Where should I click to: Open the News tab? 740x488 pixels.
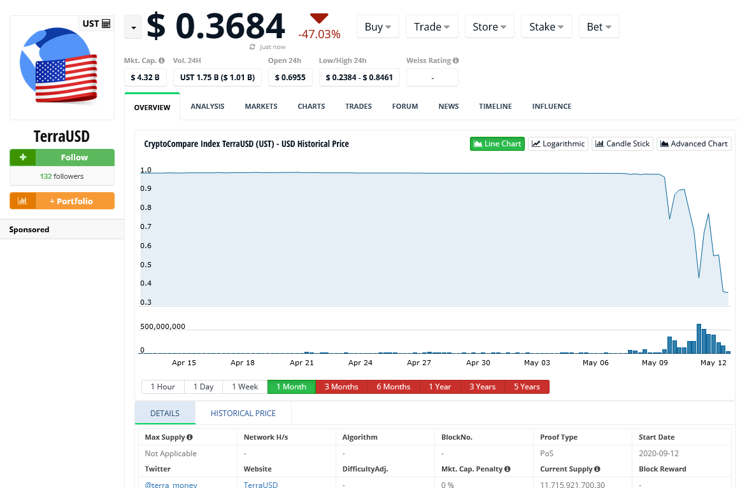tap(448, 106)
